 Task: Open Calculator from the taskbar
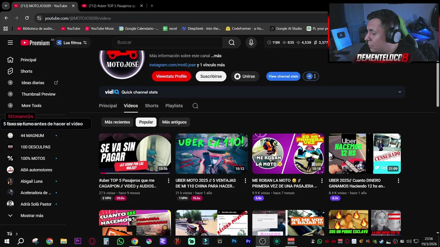pyautogui.click(x=106, y=241)
